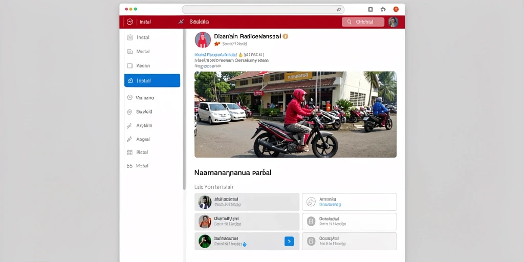
Task: Open the Varnano sidebar item
Action: (152, 98)
